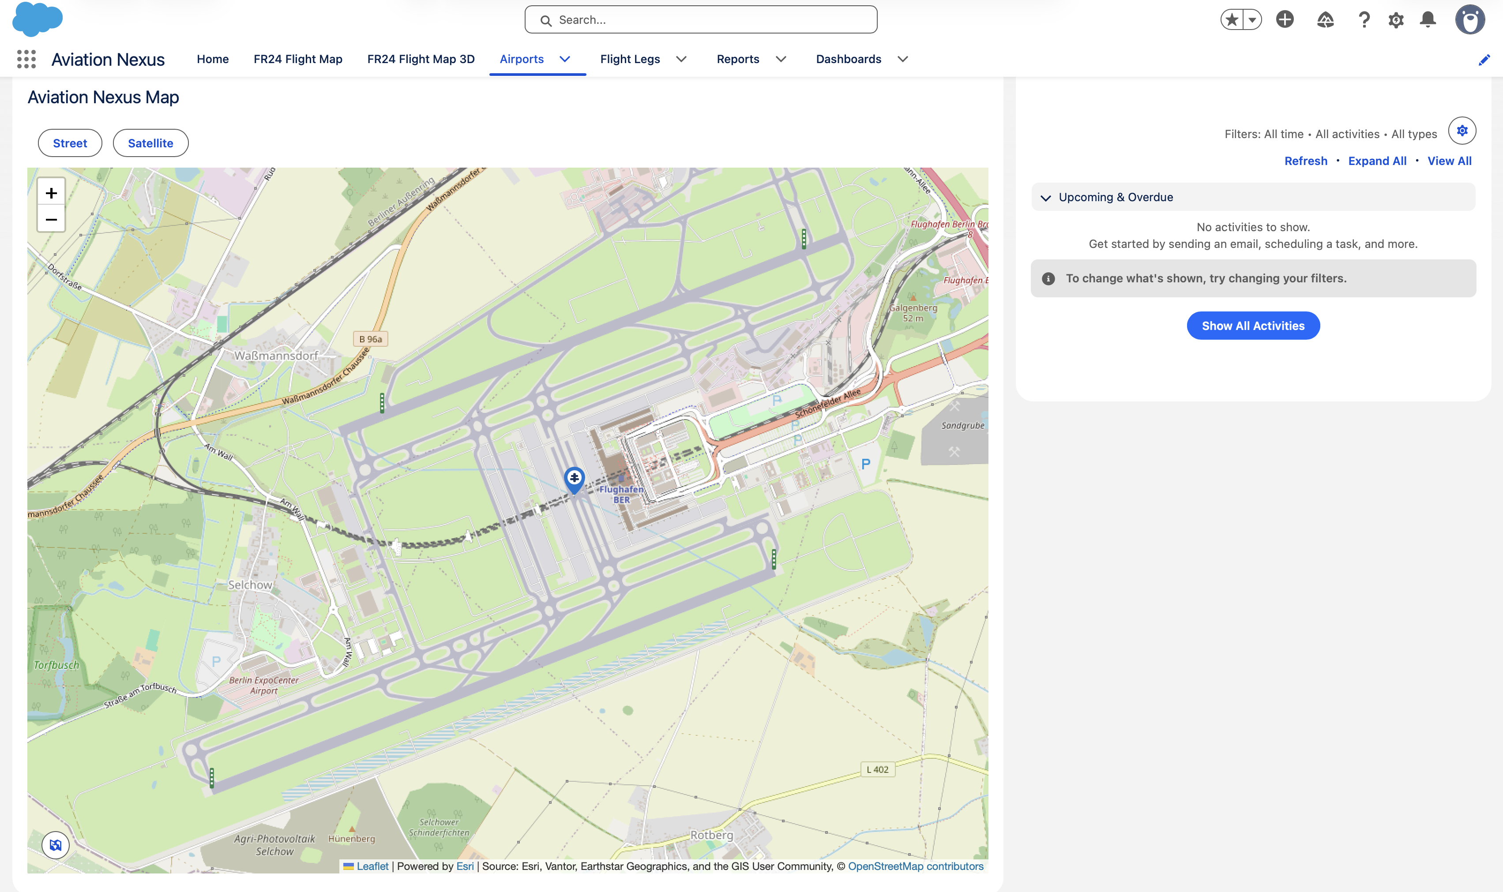Open the Global Actions plus icon

1285,20
